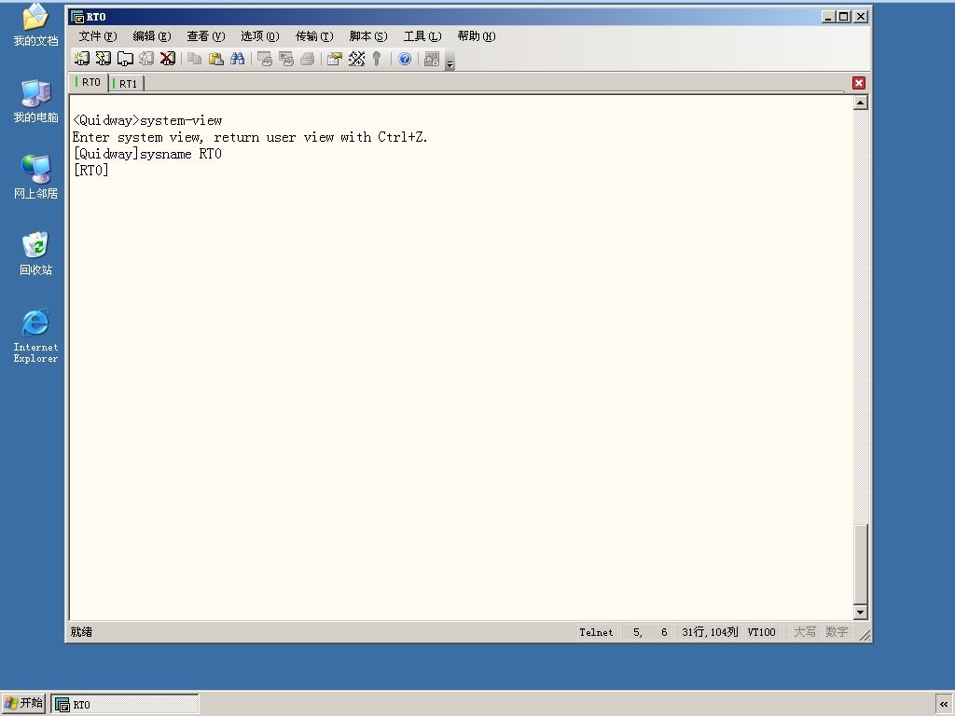Select the 回收站 recycle bin icon
The width and height of the screenshot is (955, 716).
pyautogui.click(x=35, y=254)
